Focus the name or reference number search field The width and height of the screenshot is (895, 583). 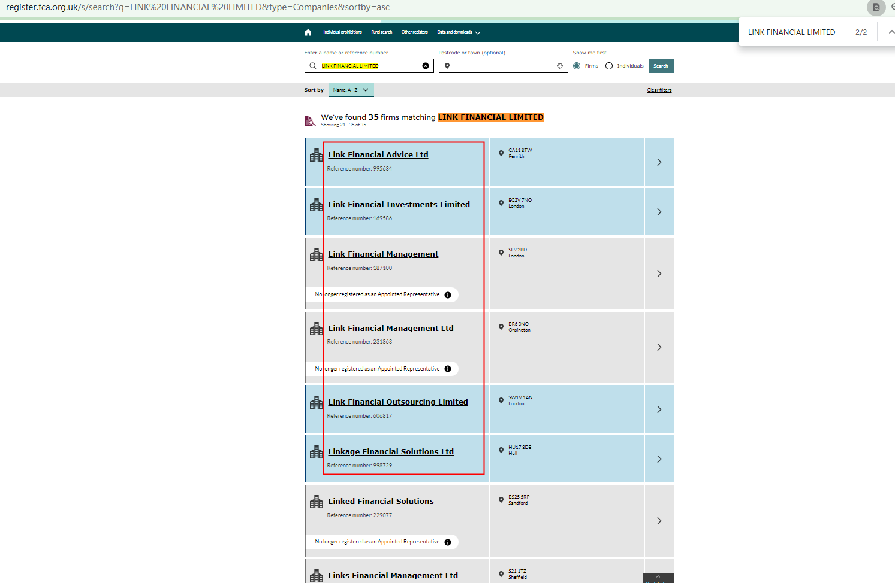tap(369, 66)
